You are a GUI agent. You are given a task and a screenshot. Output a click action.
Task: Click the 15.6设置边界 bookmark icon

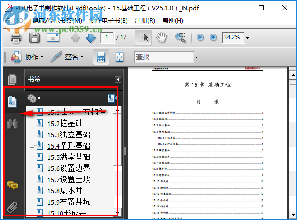[40, 168]
